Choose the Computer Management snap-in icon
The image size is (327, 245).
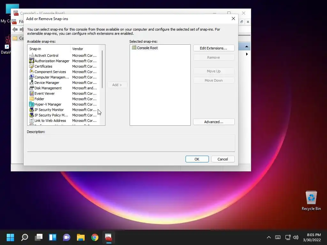[32, 77]
